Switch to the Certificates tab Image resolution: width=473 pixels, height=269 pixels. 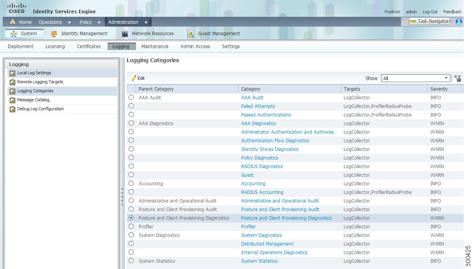pos(89,47)
